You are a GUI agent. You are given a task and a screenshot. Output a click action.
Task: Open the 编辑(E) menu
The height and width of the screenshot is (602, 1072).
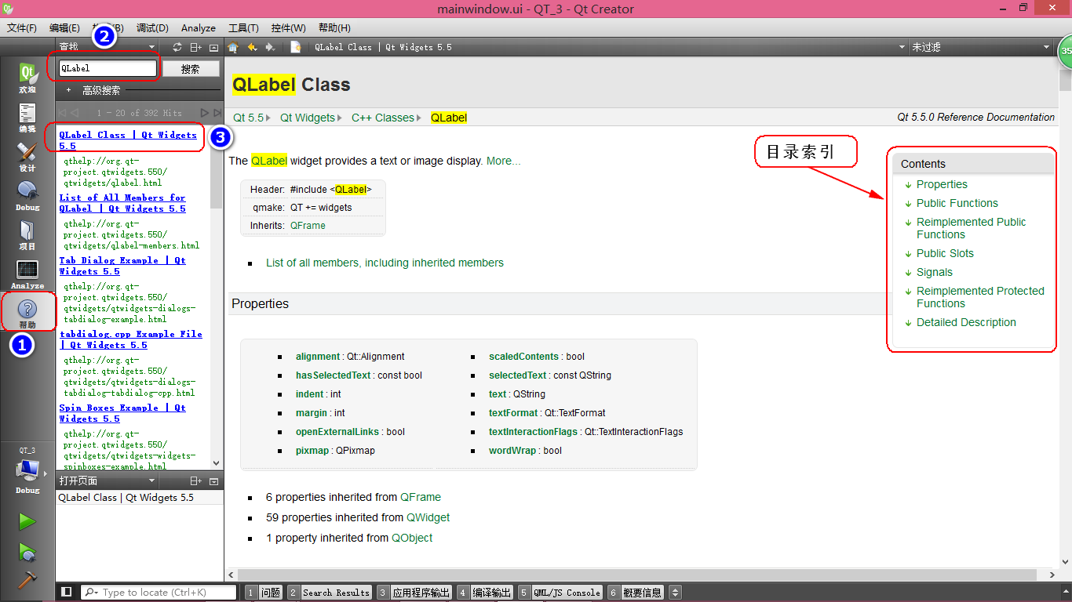click(64, 27)
